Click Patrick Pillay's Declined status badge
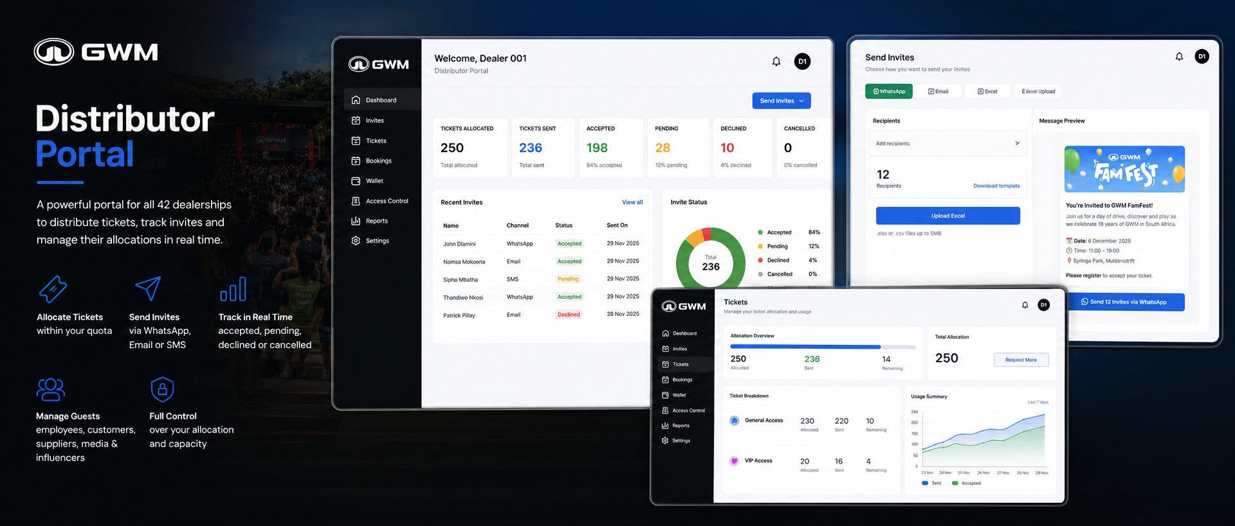1235x526 pixels. pyautogui.click(x=569, y=315)
